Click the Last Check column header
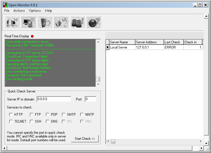This screenshot has height=153, width=211. pos(174,42)
